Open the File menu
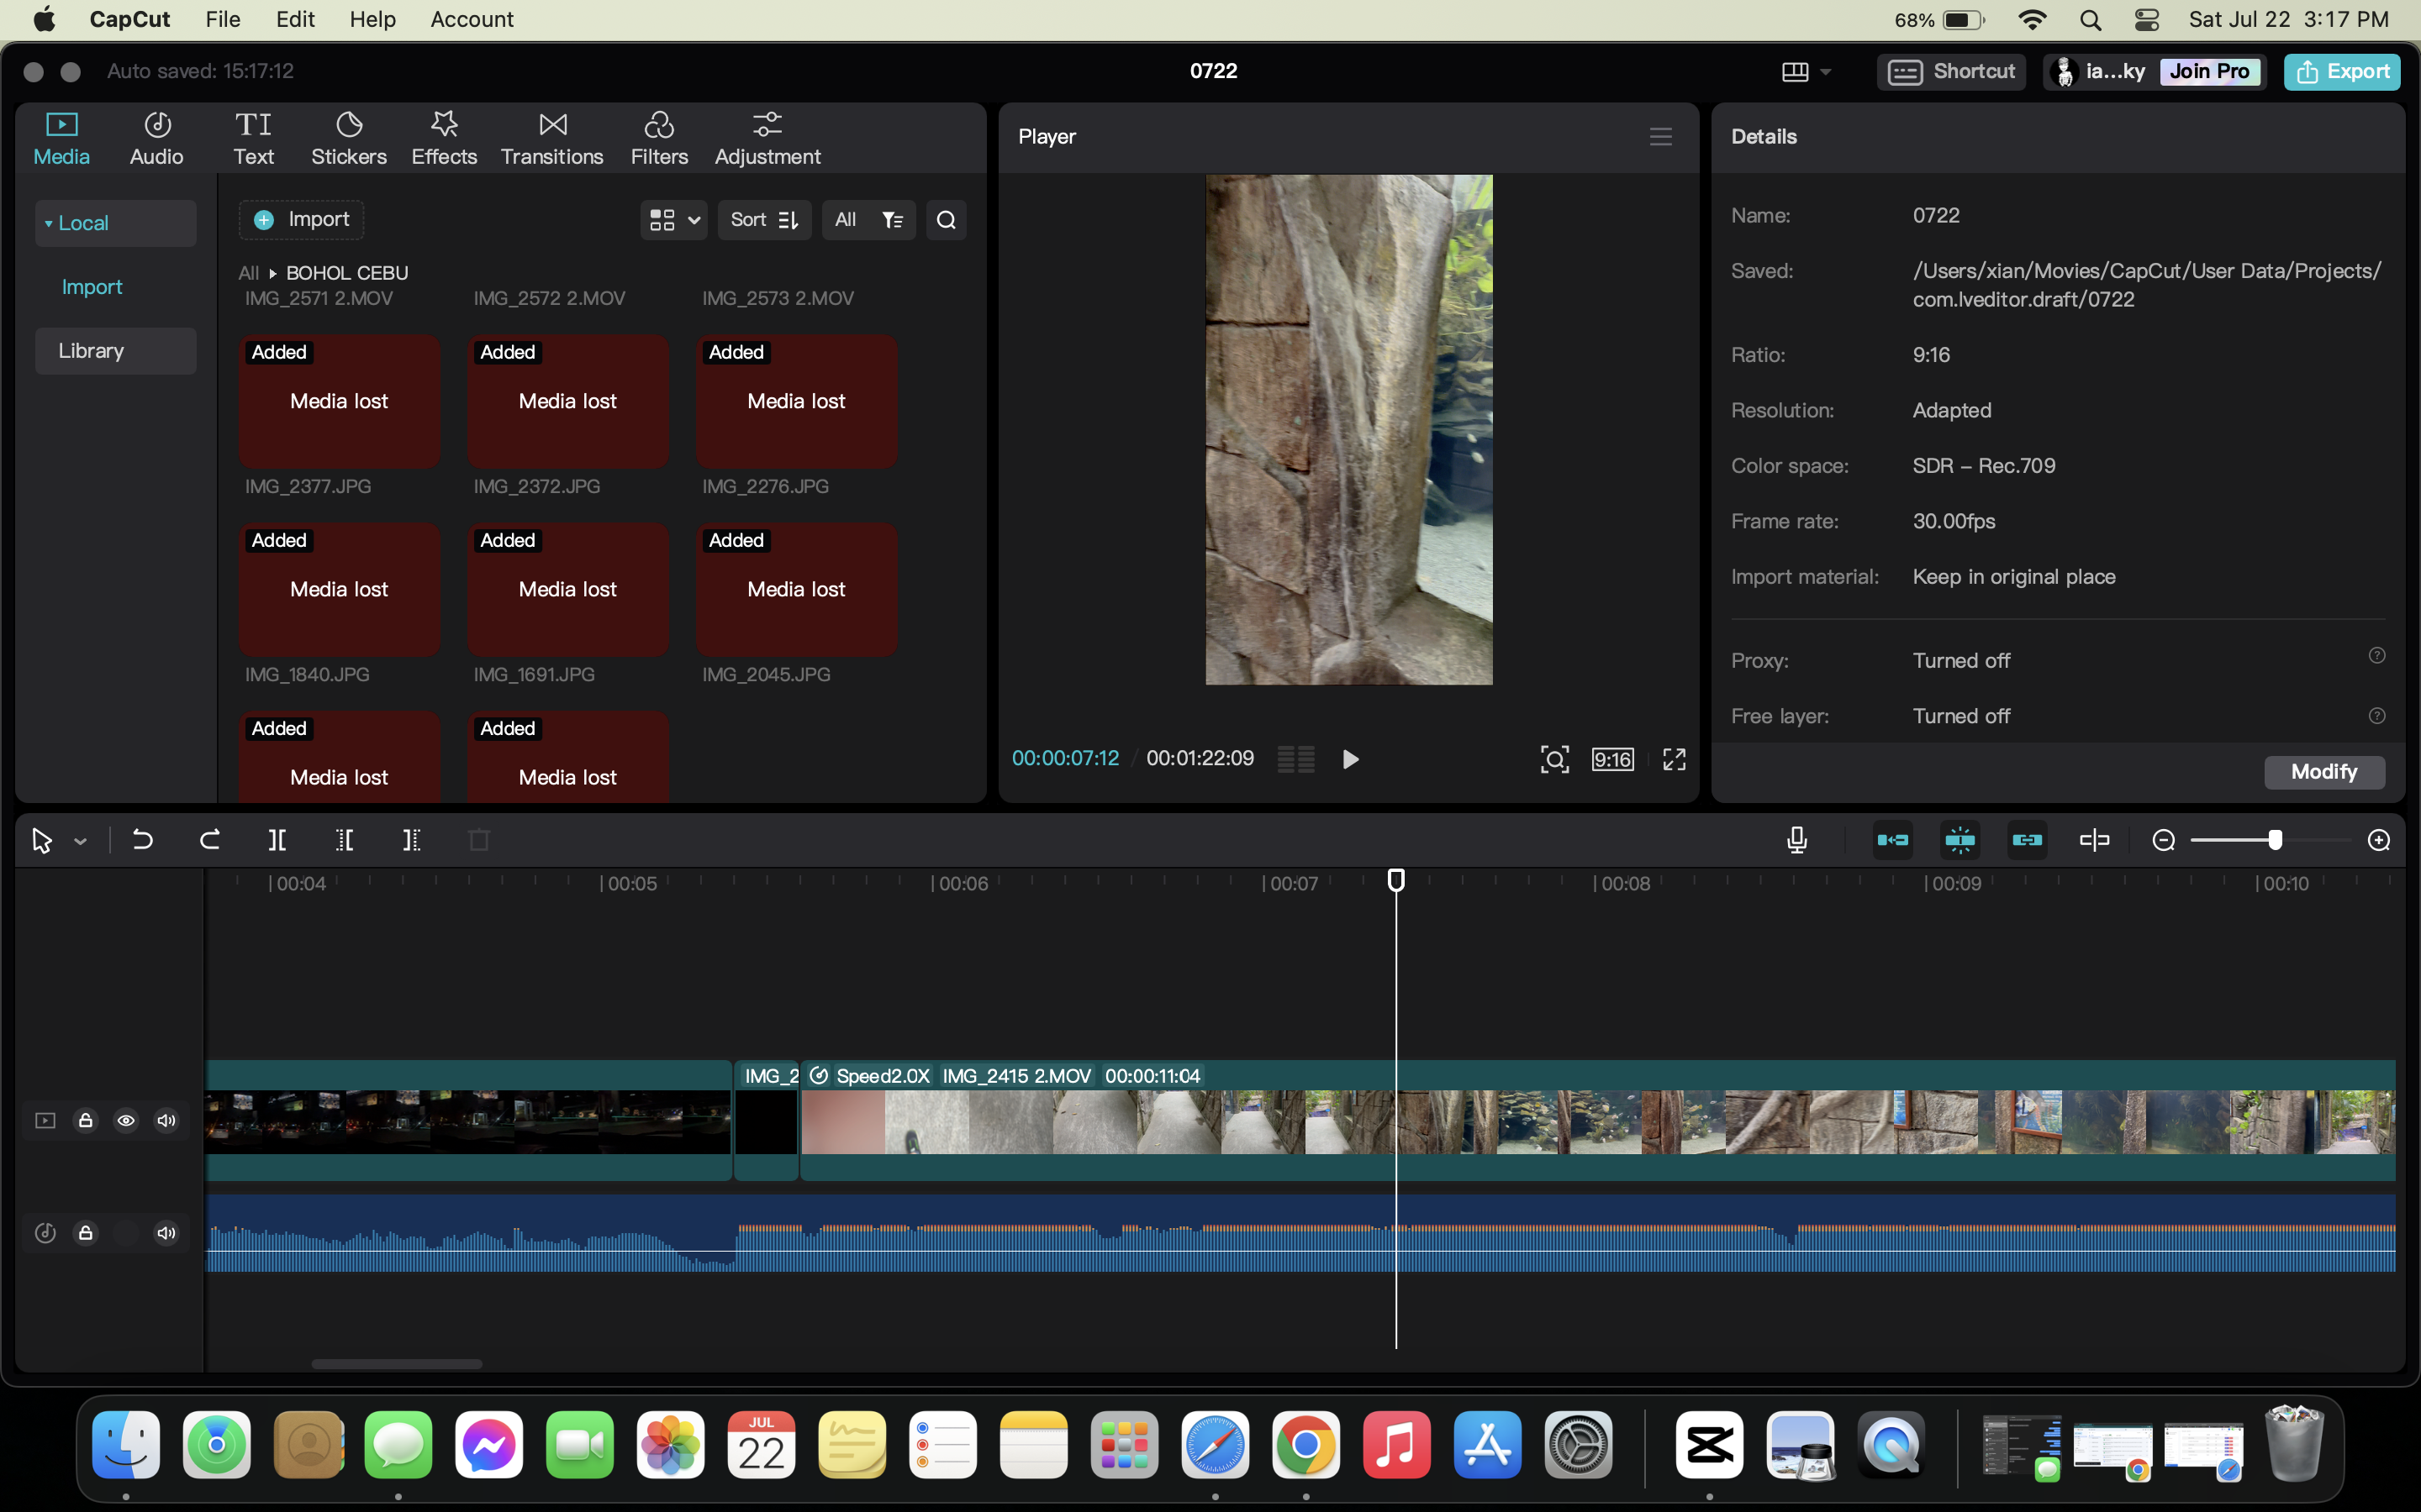 click(222, 19)
